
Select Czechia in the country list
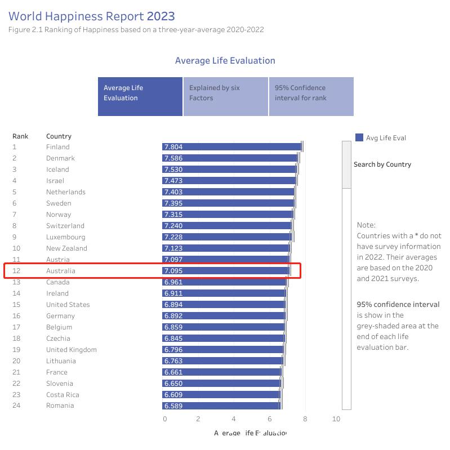(x=58, y=338)
